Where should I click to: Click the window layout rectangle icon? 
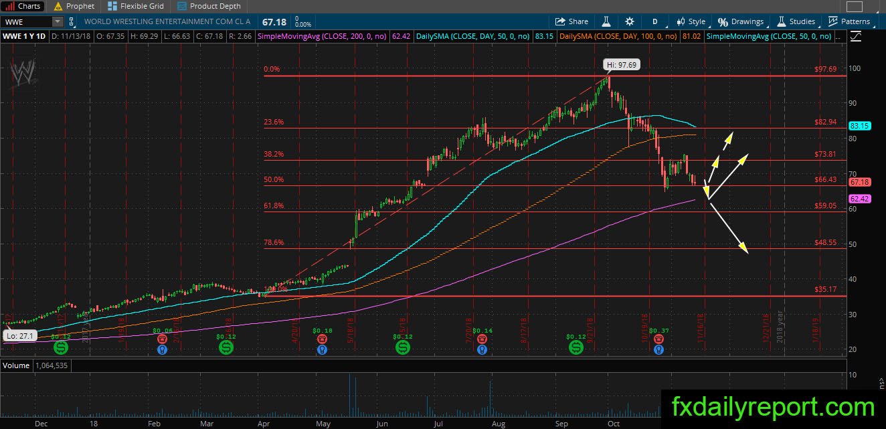point(855,6)
